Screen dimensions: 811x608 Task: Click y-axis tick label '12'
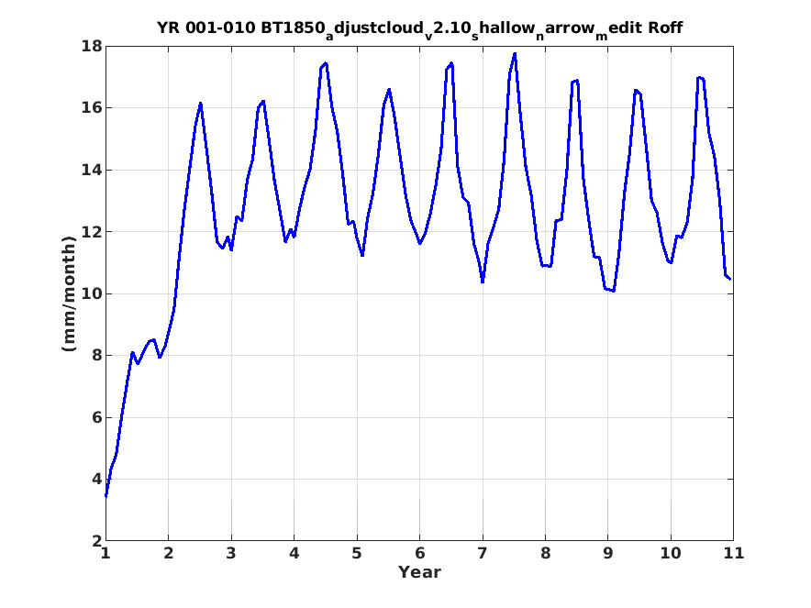tap(92, 232)
